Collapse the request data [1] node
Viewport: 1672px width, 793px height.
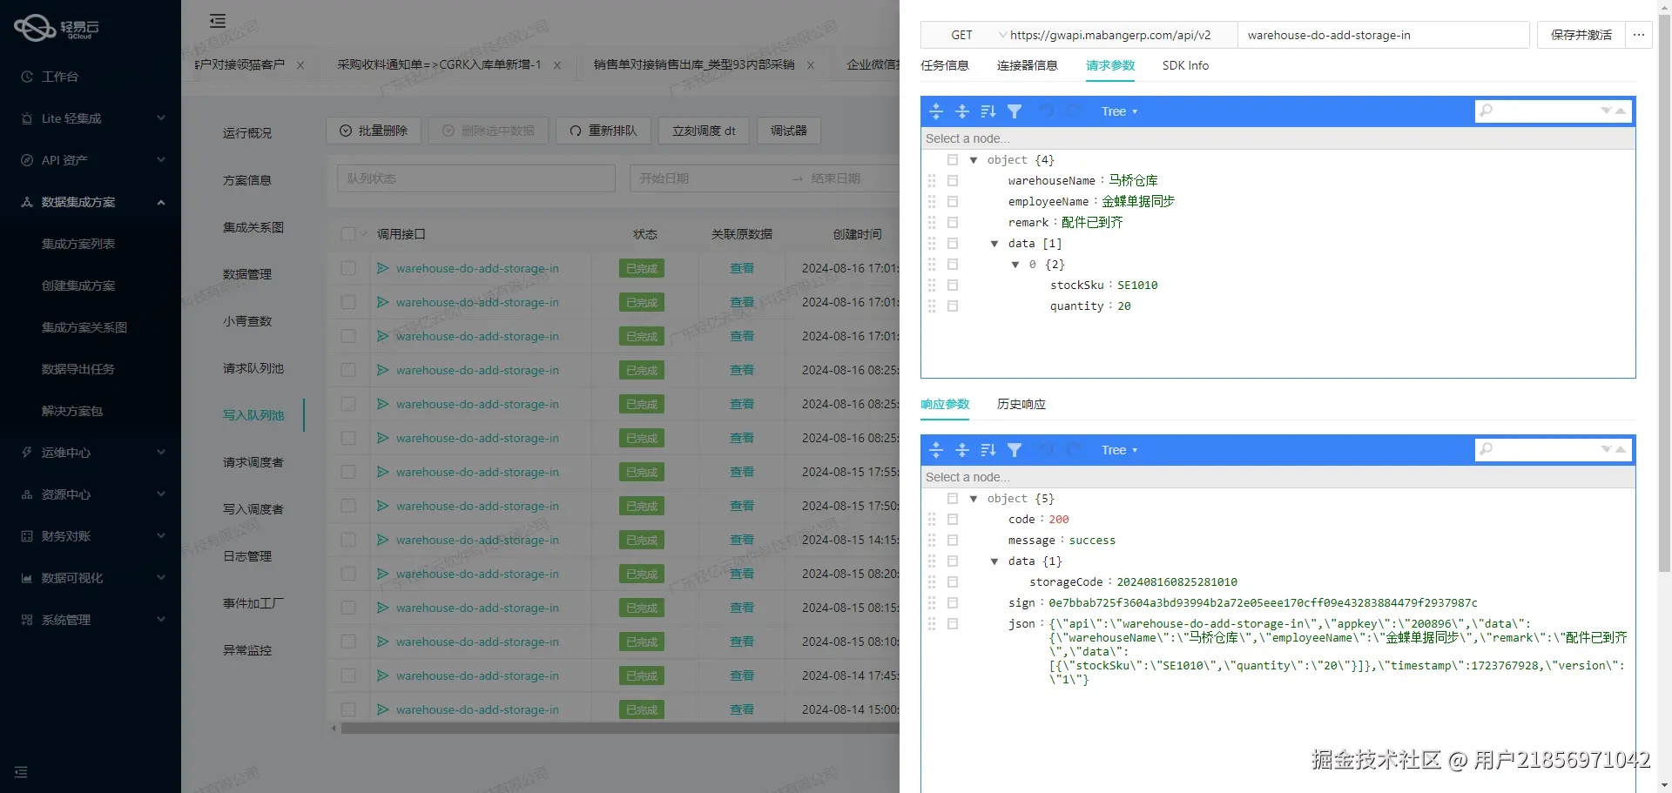tap(994, 244)
